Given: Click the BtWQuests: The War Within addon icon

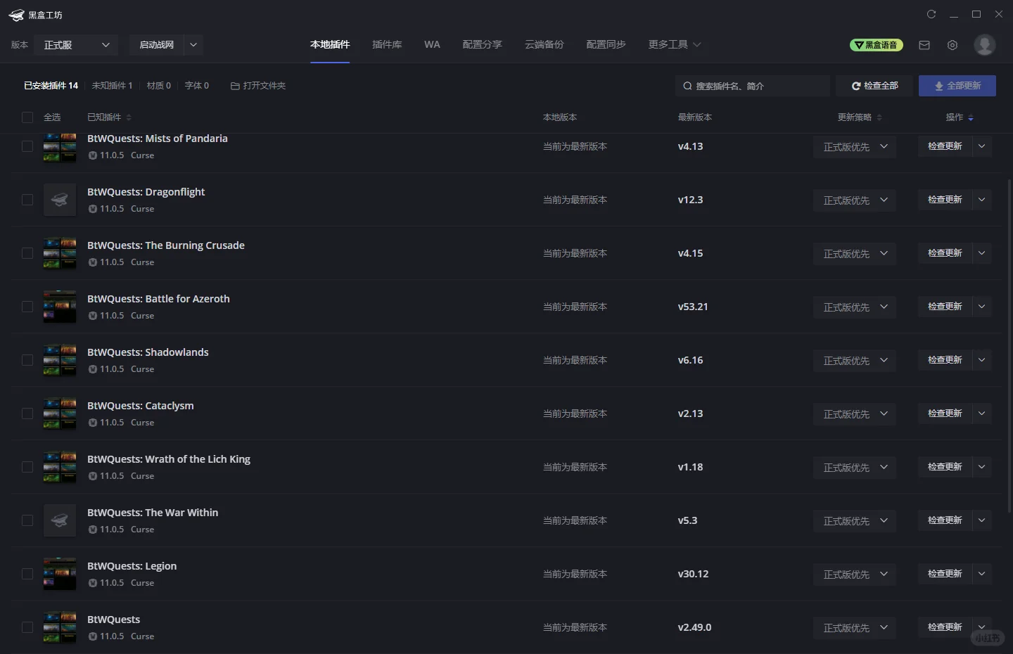Looking at the screenshot, I should pos(60,520).
